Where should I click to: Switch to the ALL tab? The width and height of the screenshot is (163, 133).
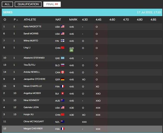pos(7,4)
